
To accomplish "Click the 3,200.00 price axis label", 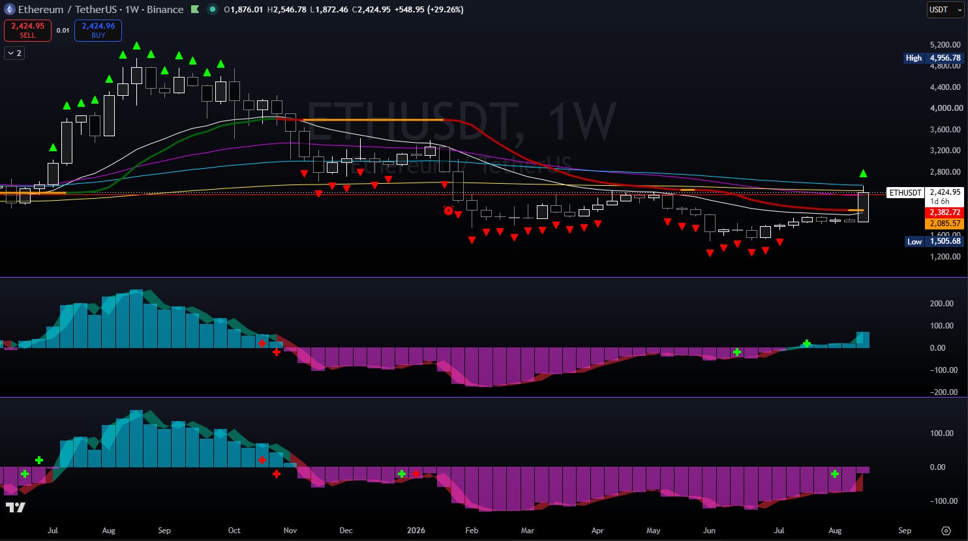I will pos(945,151).
